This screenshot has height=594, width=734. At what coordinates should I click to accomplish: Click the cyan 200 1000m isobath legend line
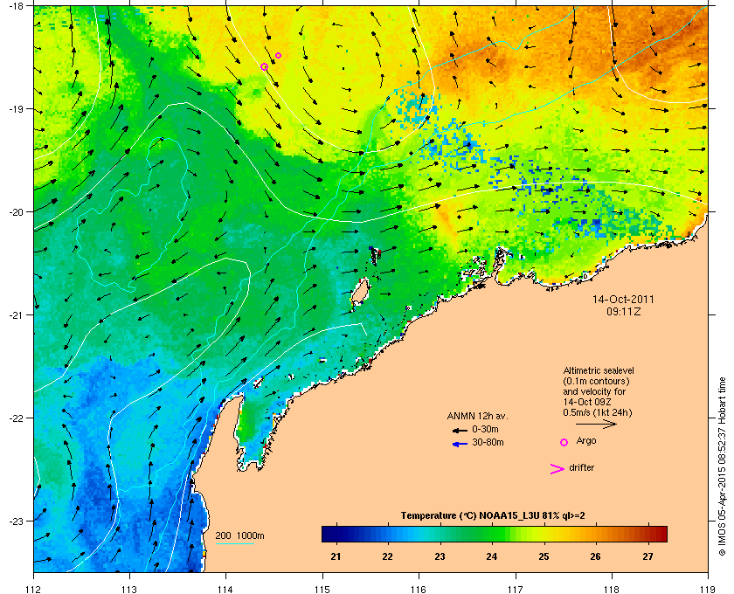[235, 544]
